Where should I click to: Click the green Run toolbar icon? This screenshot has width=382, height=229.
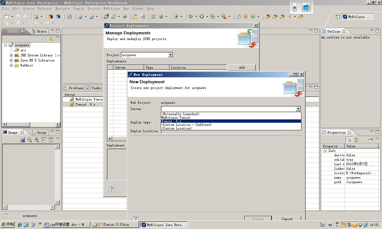pos(202,17)
